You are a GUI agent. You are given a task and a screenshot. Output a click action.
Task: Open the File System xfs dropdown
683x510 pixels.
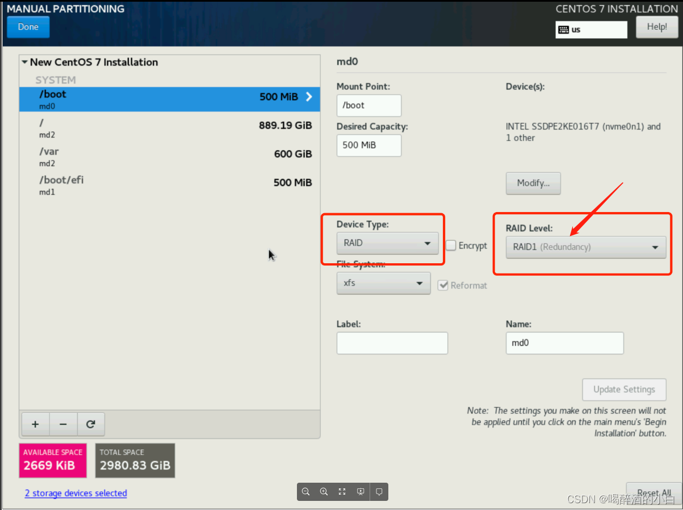click(383, 283)
